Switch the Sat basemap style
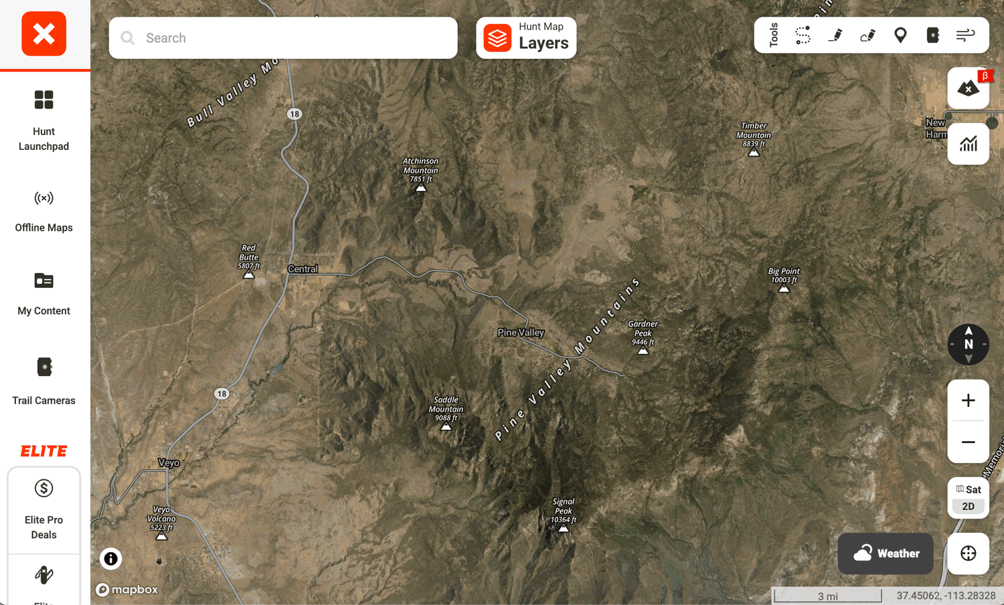 click(x=969, y=489)
